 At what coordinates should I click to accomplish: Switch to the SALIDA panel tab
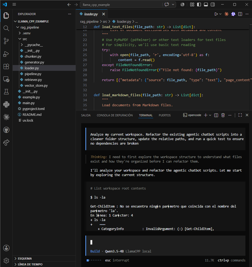click(86, 115)
